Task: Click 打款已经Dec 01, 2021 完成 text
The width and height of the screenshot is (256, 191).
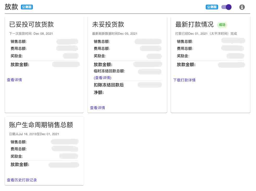Action: [206, 34]
